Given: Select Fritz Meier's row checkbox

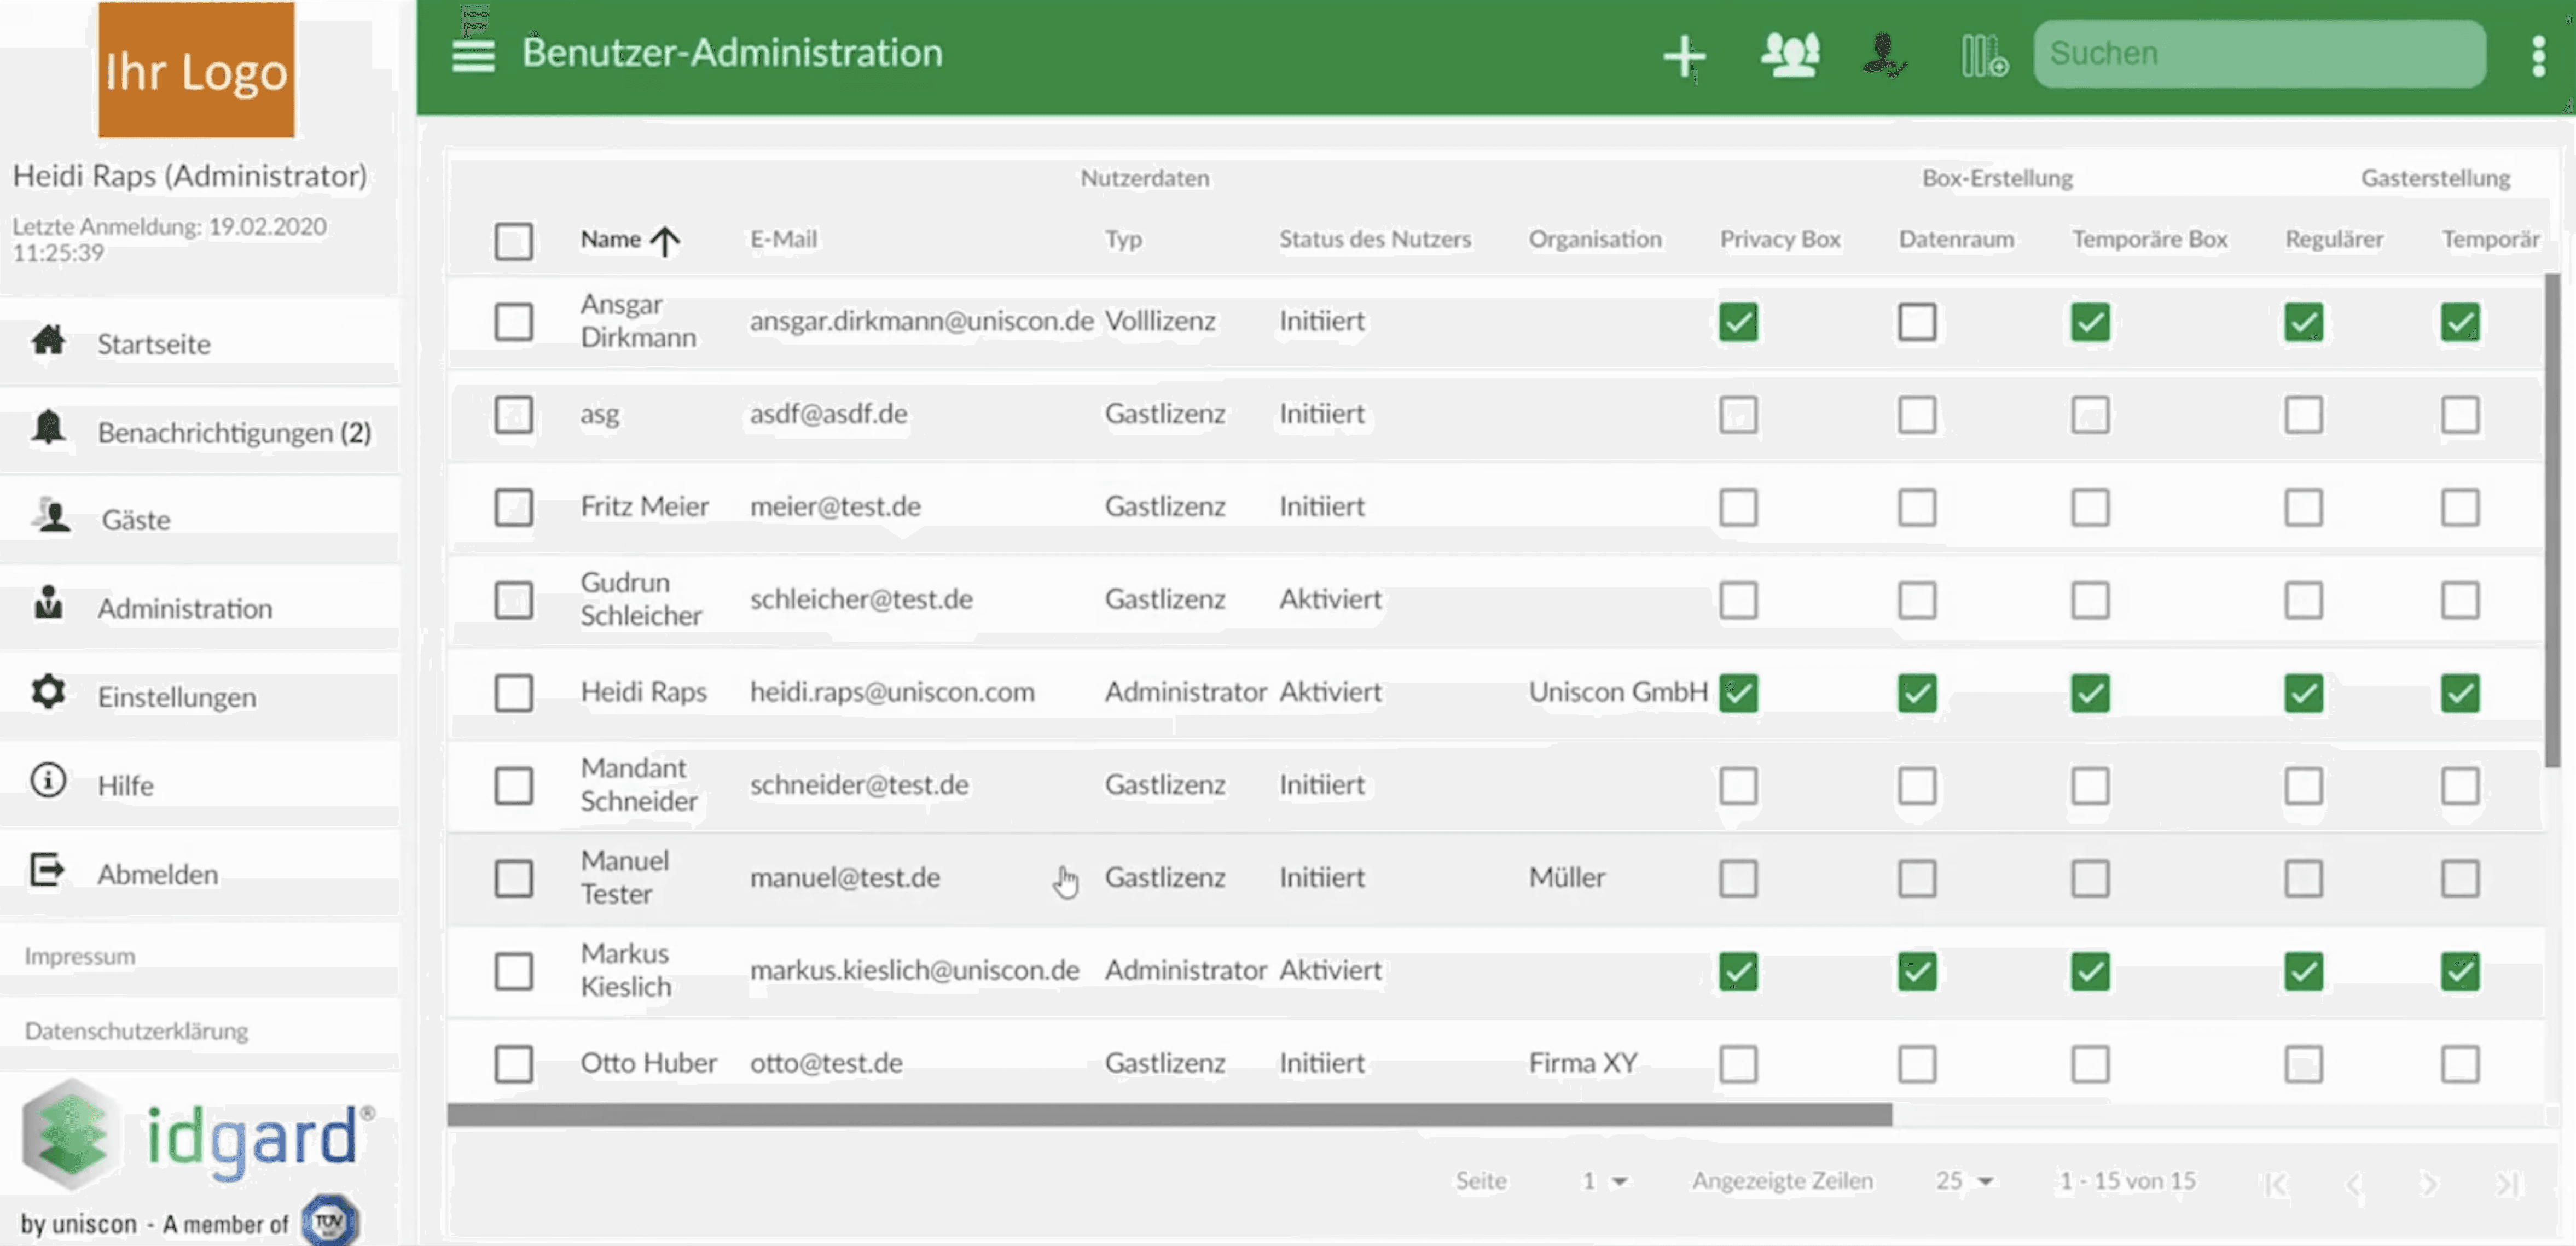Looking at the screenshot, I should click(x=513, y=507).
